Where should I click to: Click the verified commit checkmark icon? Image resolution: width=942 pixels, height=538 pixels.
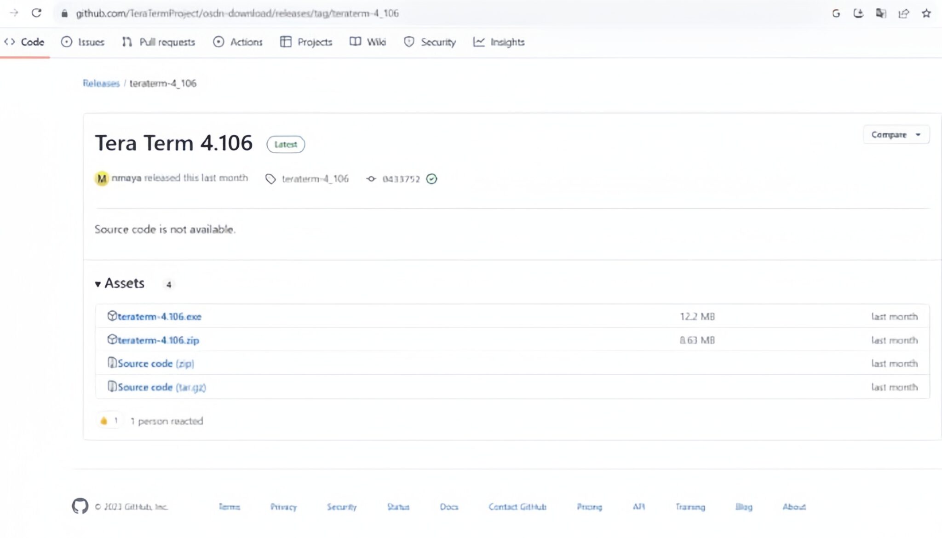pos(431,179)
